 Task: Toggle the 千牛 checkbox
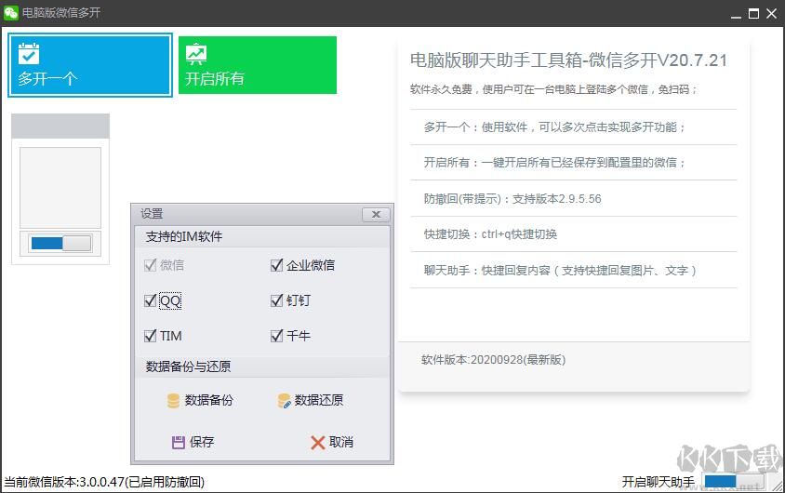click(276, 336)
